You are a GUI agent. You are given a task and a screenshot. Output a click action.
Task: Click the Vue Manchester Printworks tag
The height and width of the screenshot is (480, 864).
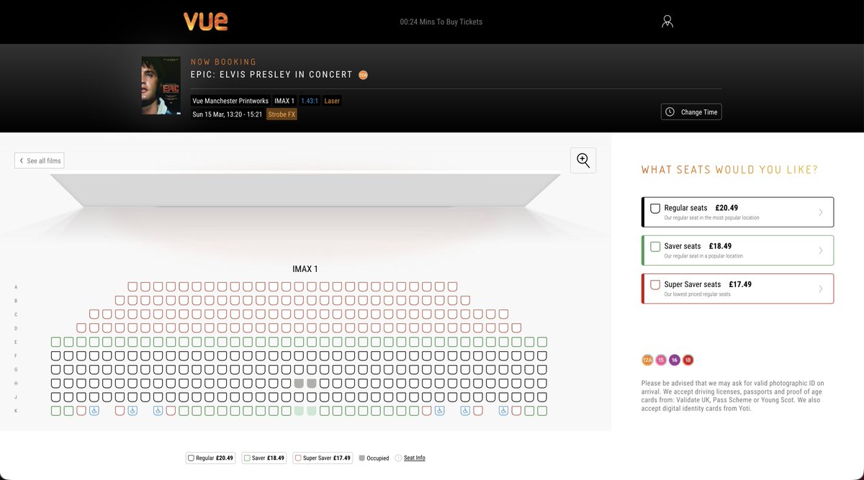[x=230, y=101]
